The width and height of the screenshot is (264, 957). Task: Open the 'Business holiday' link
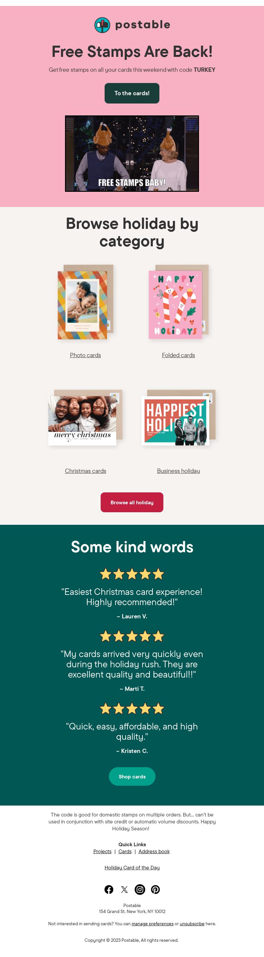178,471
